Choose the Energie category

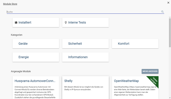click(36, 57)
